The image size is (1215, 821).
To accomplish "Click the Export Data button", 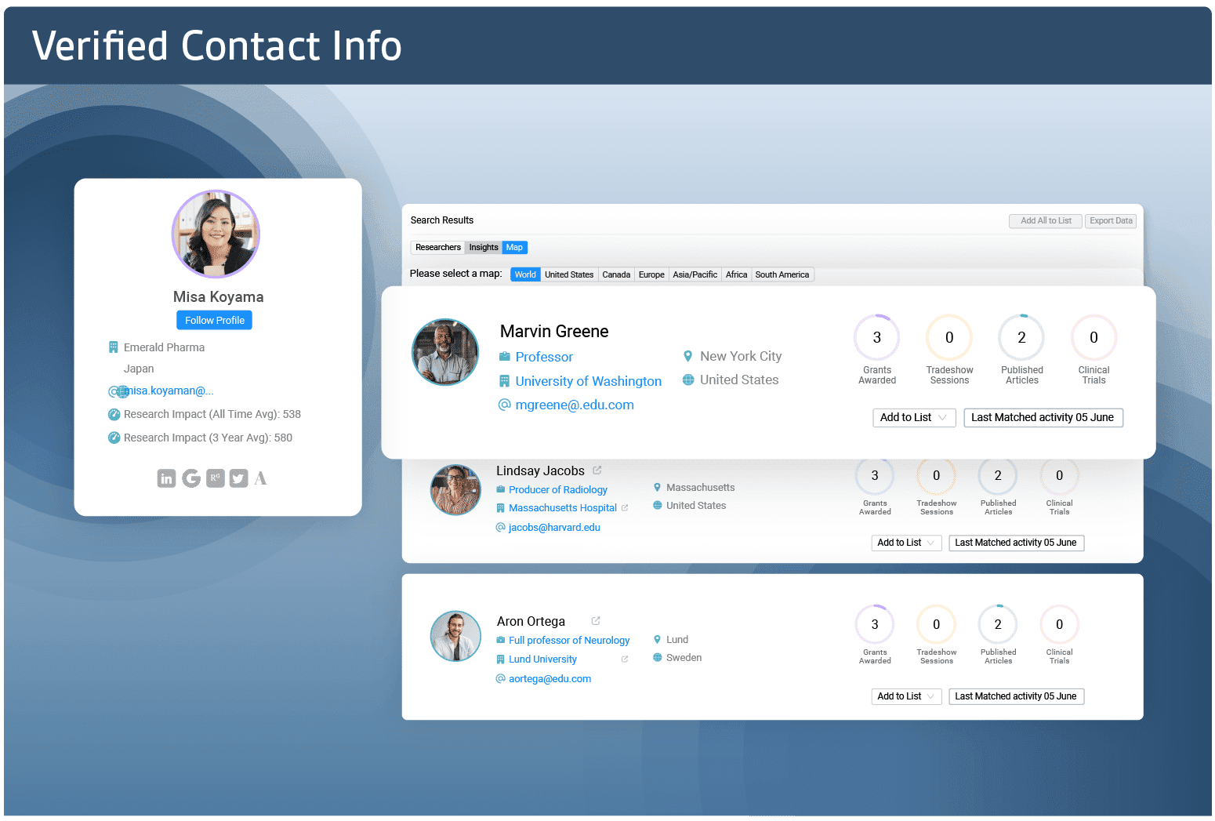I will 1111,221.
